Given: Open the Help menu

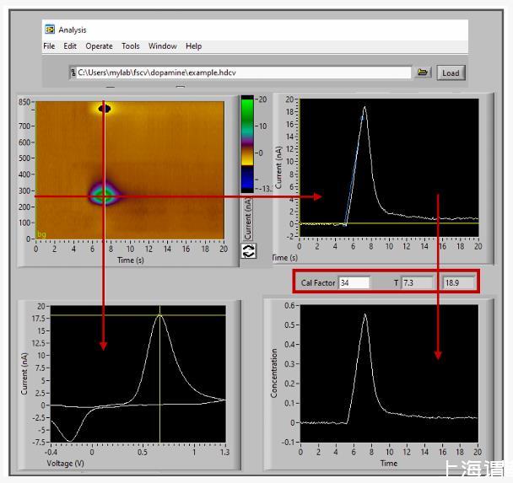Looking at the screenshot, I should tap(193, 46).
